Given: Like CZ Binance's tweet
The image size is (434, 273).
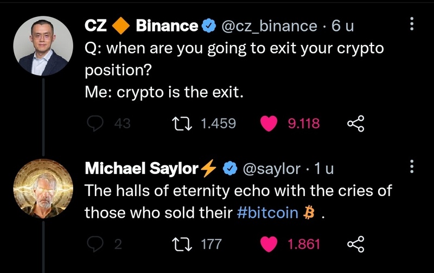Looking at the screenshot, I should click(270, 124).
